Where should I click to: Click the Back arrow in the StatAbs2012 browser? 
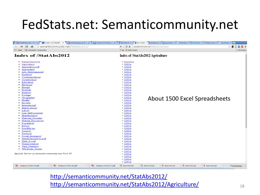coord(16,47)
